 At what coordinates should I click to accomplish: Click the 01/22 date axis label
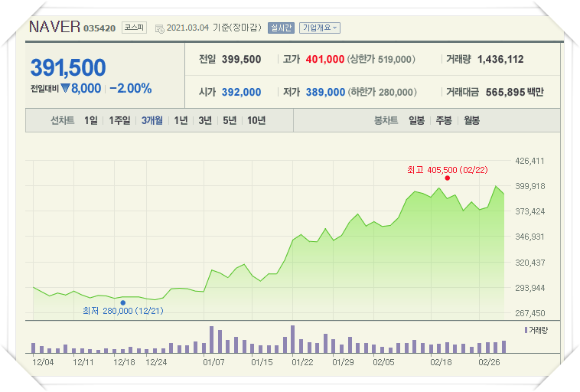pos(302,362)
